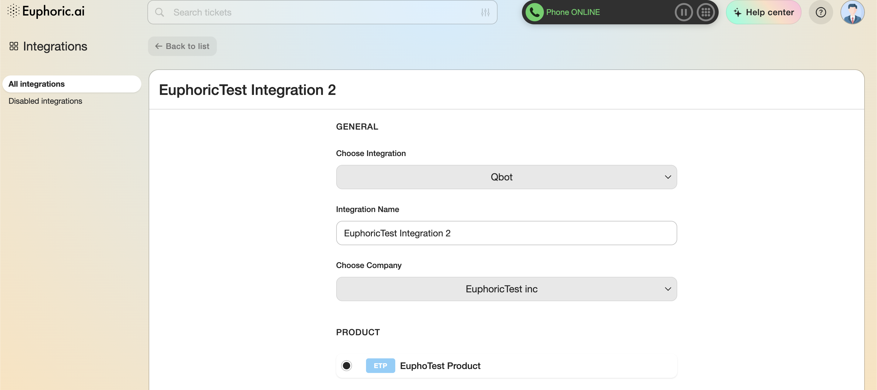
Task: Pause the phone status
Action: click(683, 12)
